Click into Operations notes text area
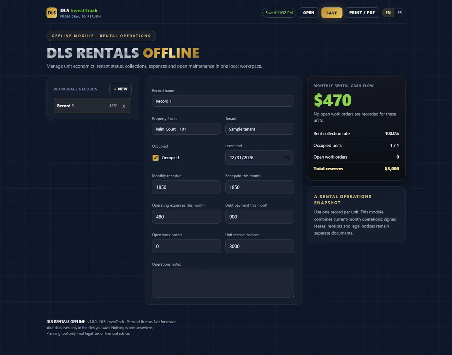 pyautogui.click(x=223, y=283)
